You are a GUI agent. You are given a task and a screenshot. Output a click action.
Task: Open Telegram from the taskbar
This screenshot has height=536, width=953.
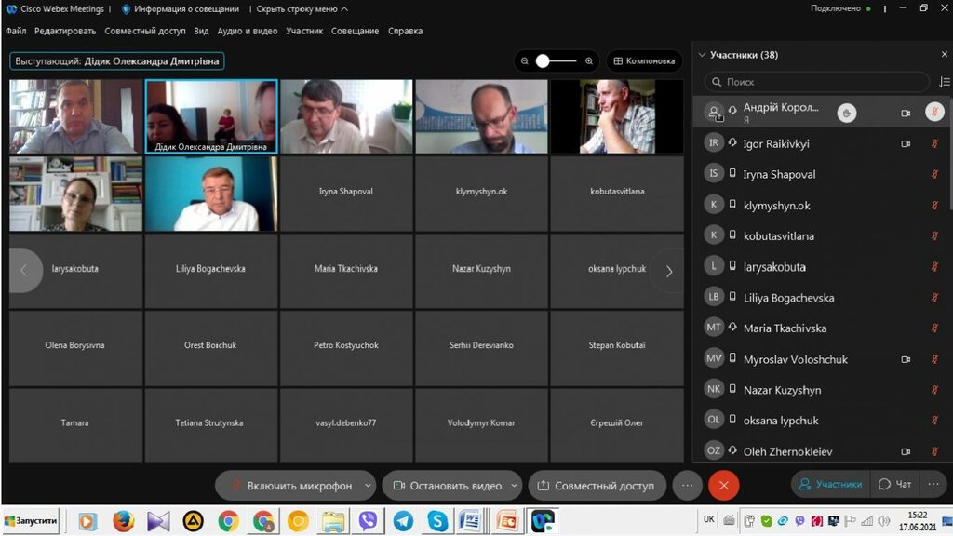tap(403, 520)
